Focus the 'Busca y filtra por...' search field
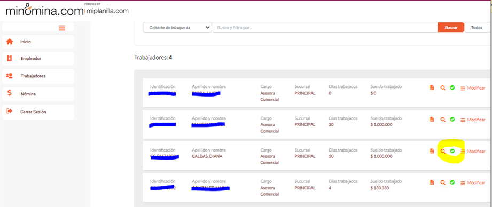492x207 pixels. 325,28
